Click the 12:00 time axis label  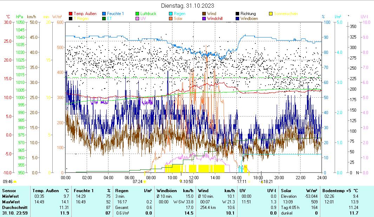pos(194,177)
